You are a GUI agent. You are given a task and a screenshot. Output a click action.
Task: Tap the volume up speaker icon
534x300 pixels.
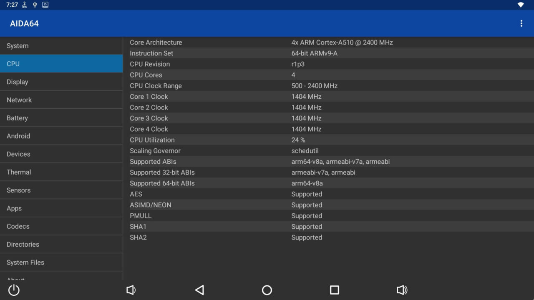click(402, 290)
